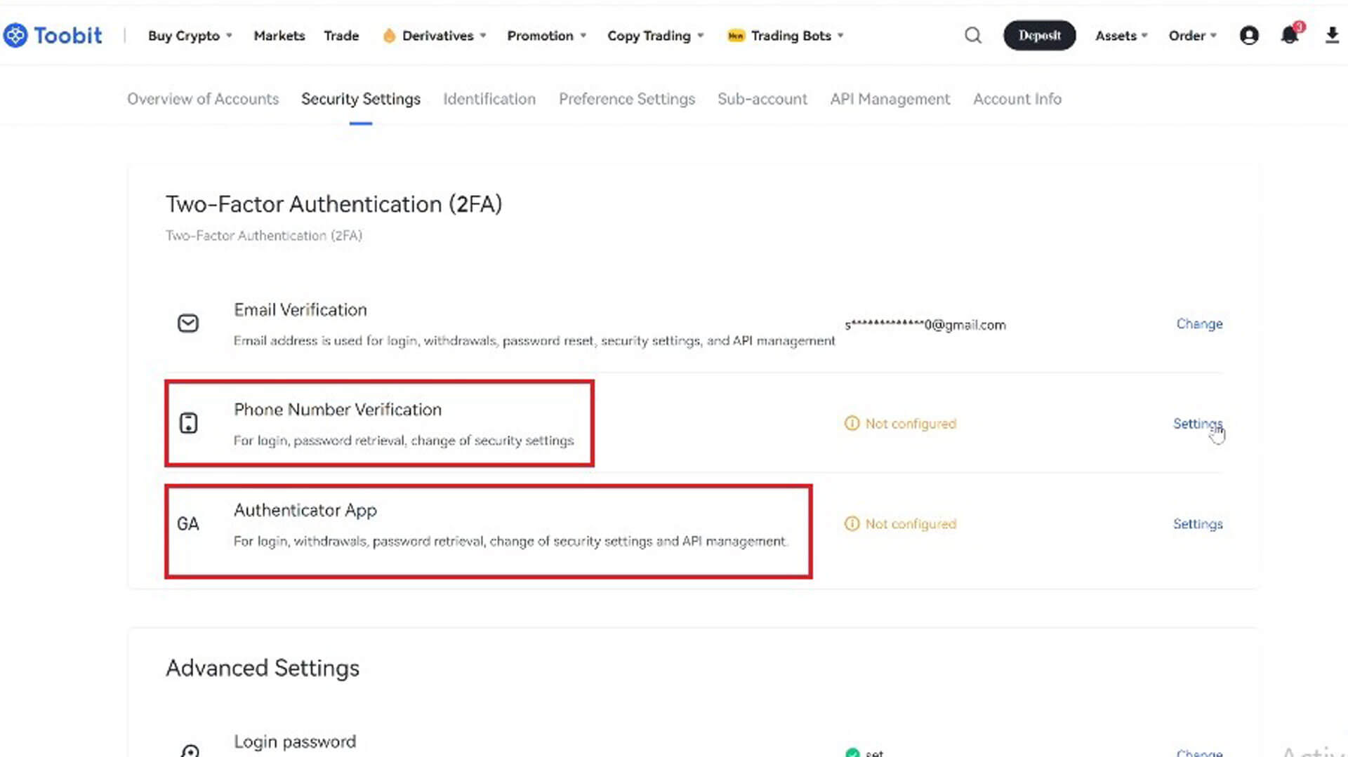Open the user profile icon
The height and width of the screenshot is (757, 1348).
pos(1249,35)
